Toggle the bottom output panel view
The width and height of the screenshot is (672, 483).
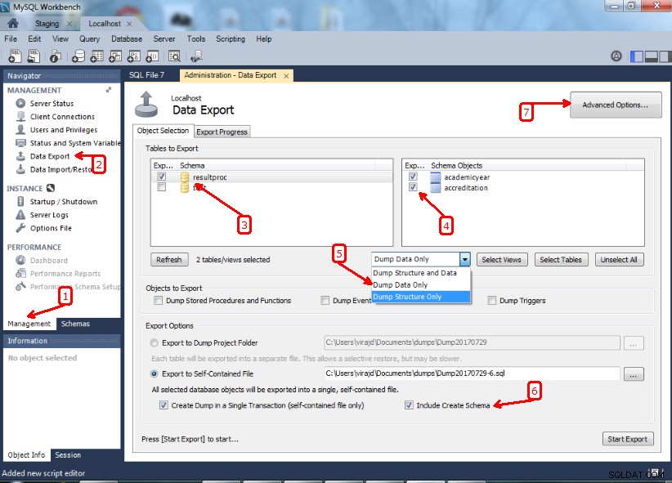coord(651,56)
